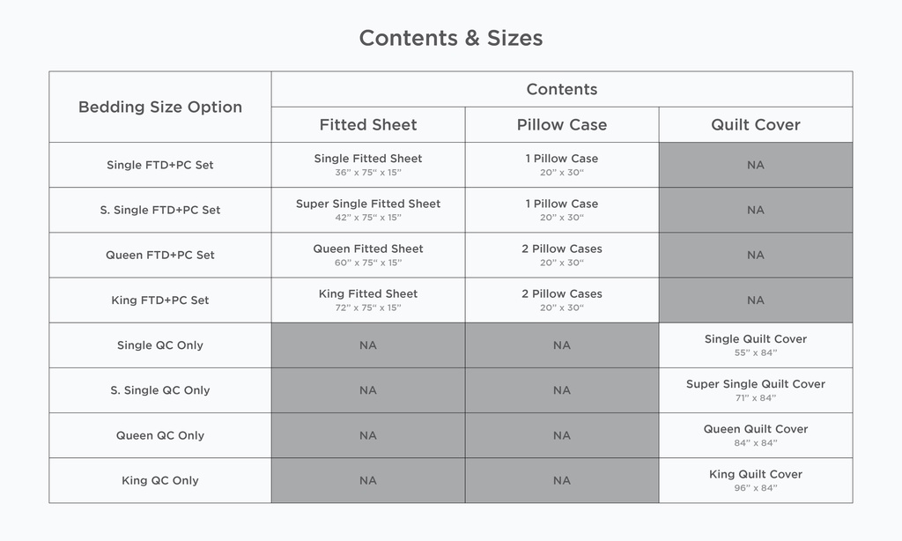Image resolution: width=902 pixels, height=541 pixels.
Task: Select the Single FTD+PC Set row label
Action: (x=160, y=165)
